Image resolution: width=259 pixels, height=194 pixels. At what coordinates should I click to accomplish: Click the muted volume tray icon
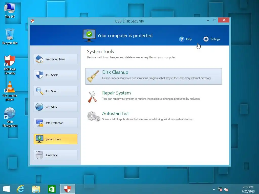click(226, 189)
